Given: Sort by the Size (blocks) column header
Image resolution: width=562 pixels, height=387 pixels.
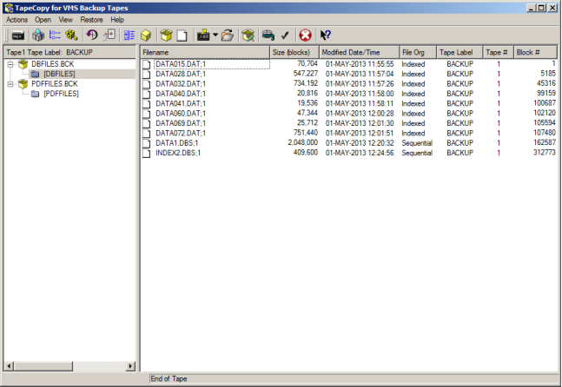Looking at the screenshot, I should coord(294,52).
